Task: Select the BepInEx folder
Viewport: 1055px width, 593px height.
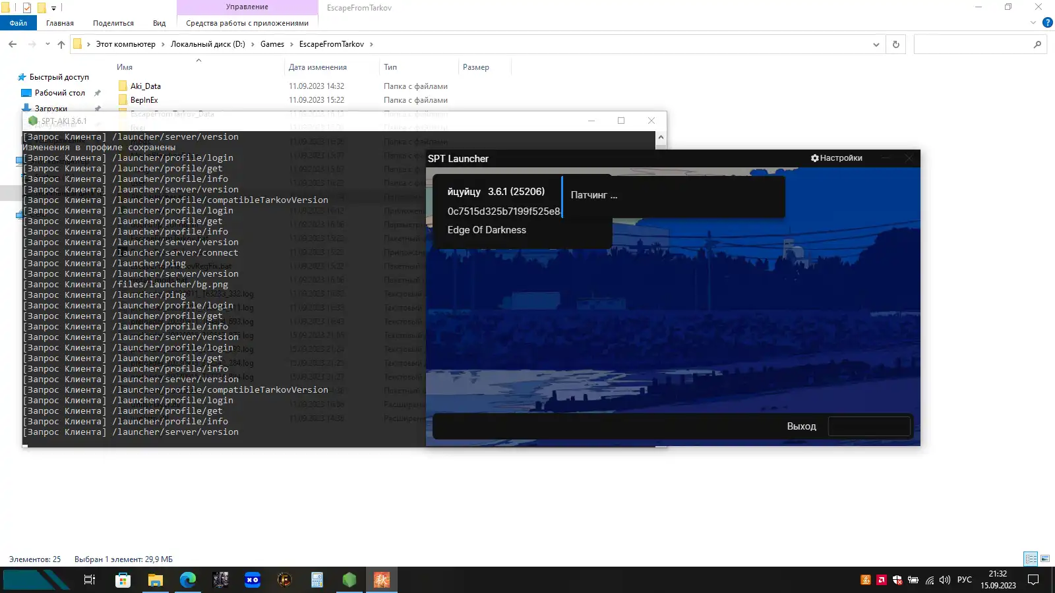Action: click(x=144, y=100)
